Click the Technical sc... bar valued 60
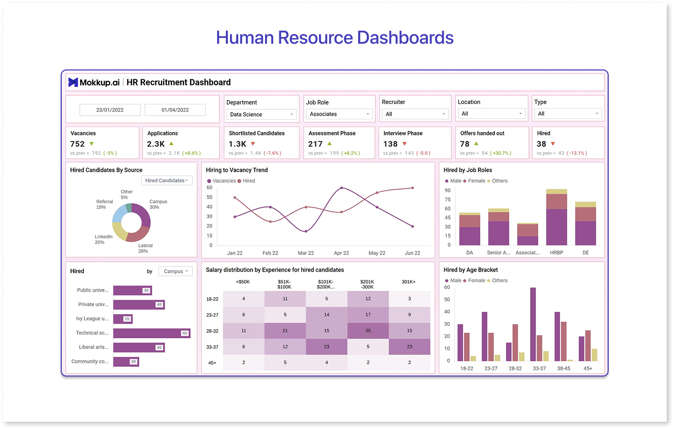 point(152,333)
